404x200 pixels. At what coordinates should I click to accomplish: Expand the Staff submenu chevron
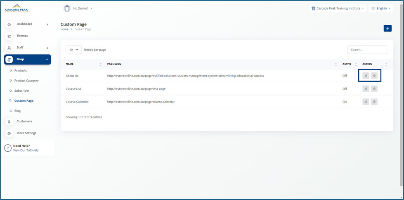47,48
